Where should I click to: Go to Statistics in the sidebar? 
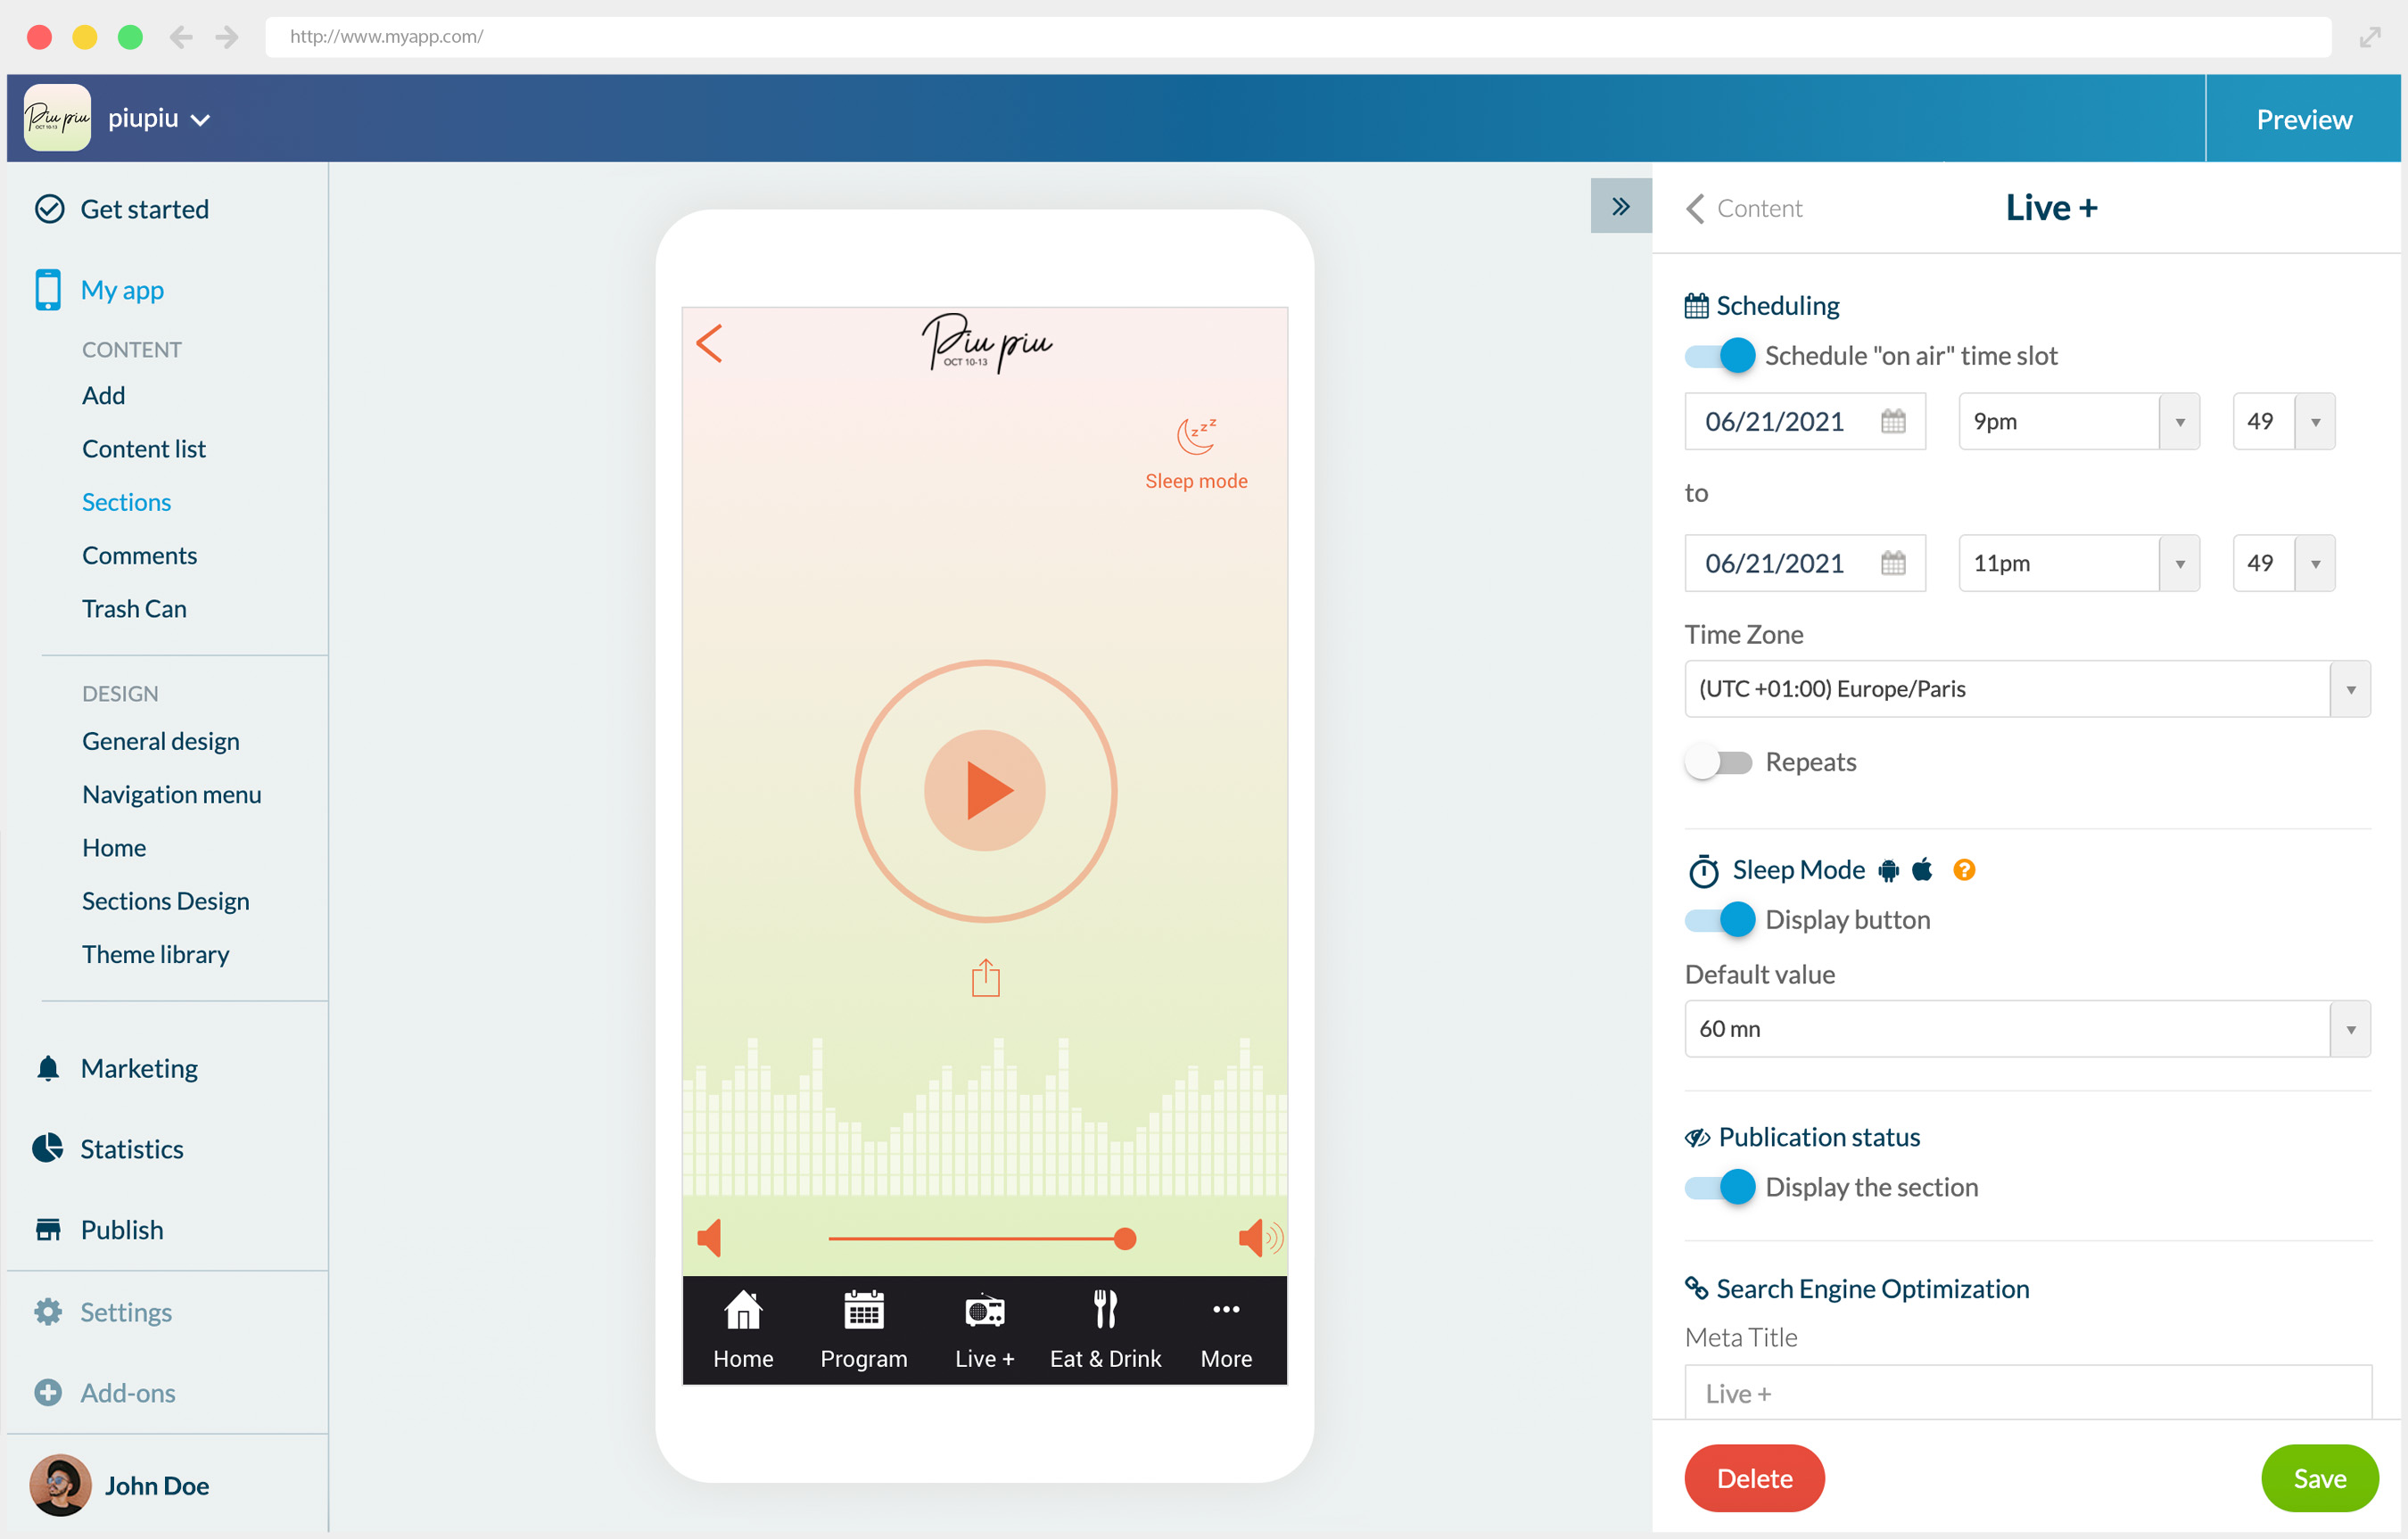131,1149
